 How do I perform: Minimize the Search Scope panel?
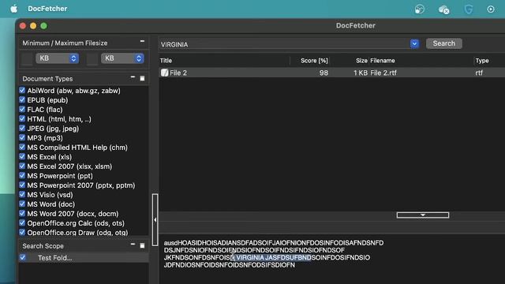(x=133, y=245)
